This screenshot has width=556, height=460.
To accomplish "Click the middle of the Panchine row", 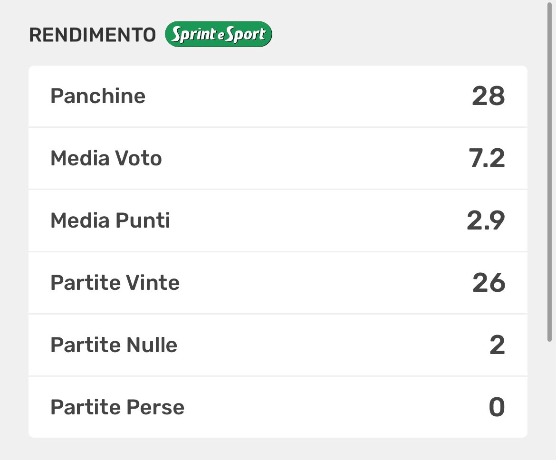I will click(278, 96).
